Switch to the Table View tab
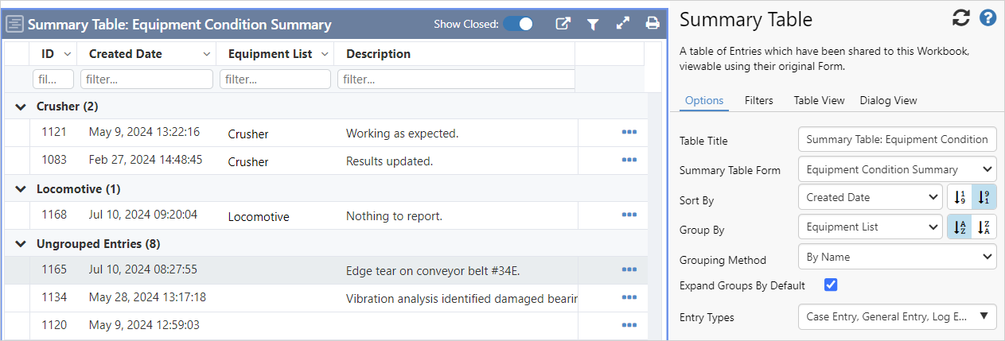This screenshot has height=341, width=1005. [819, 100]
